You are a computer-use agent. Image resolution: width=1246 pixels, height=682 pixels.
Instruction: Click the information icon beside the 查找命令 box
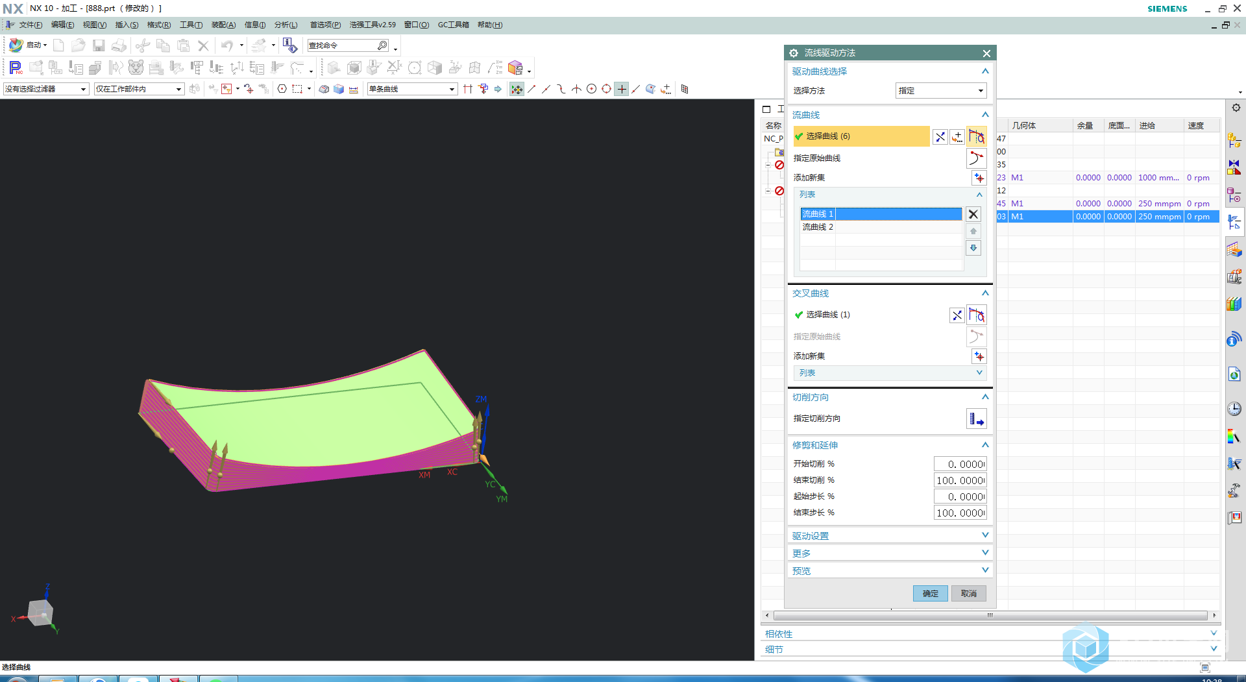(290, 45)
